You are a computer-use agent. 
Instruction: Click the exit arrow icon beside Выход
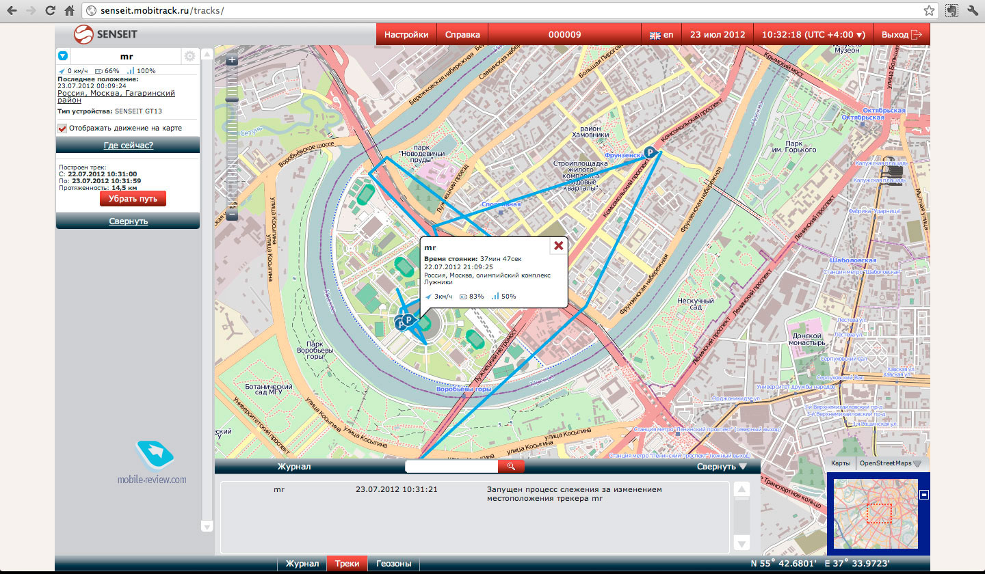[917, 35]
